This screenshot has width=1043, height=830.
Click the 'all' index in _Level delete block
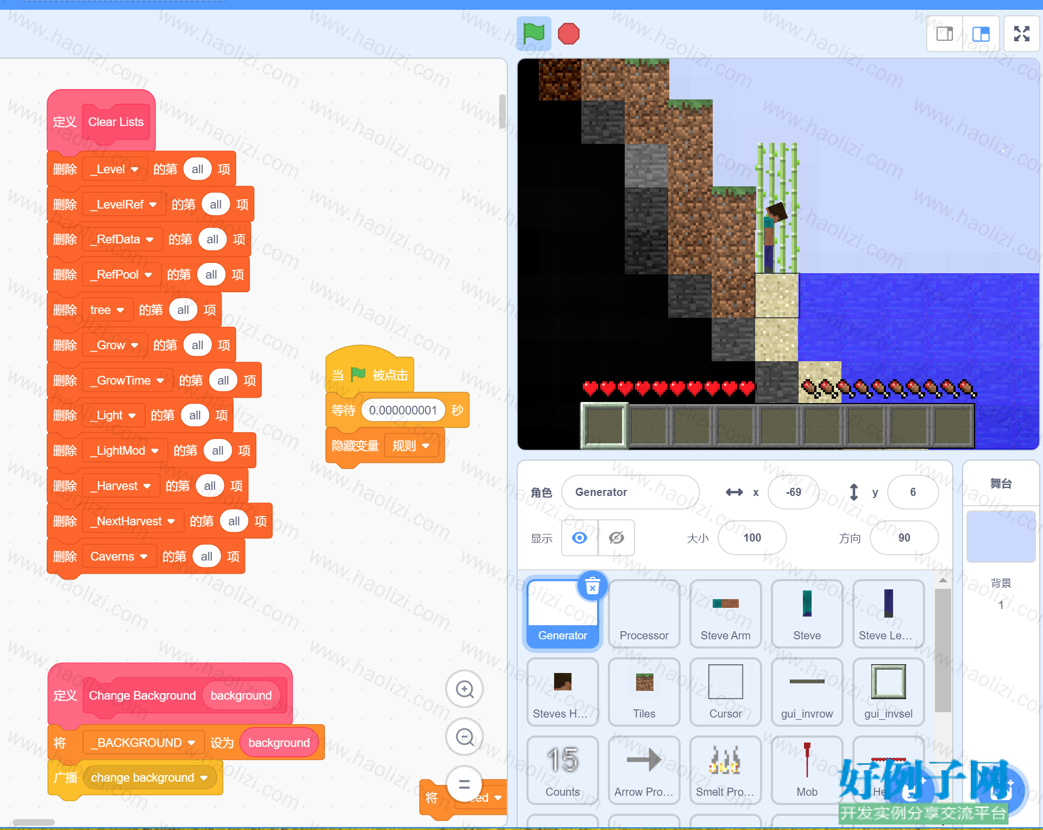(x=198, y=169)
